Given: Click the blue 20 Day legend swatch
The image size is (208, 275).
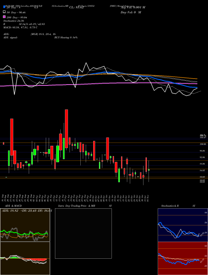Looking at the screenshot, I should coord(4,7).
